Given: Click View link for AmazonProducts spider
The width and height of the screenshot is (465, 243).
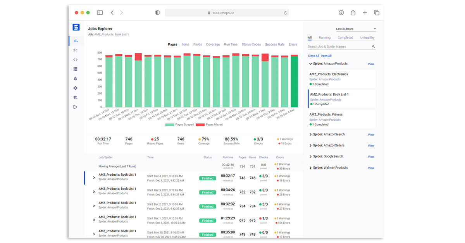Looking at the screenshot, I should tap(371, 64).
